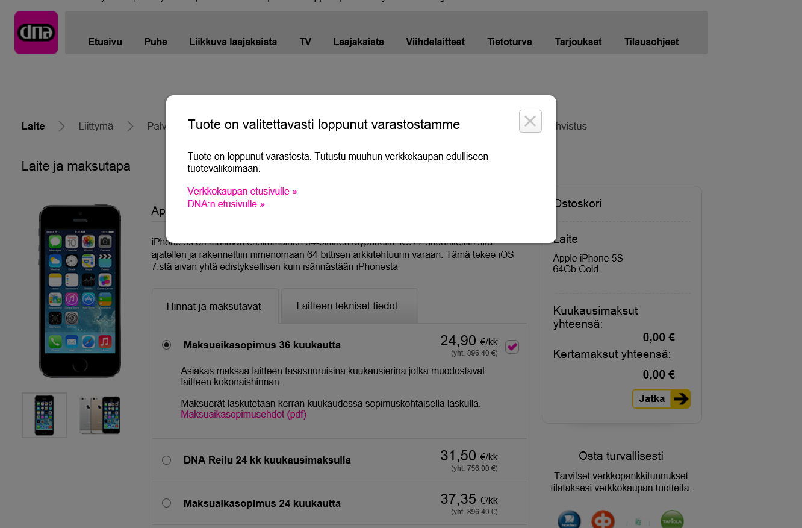The height and width of the screenshot is (528, 802).
Task: Click the 'Kuukausimaksut yhteensä:' label
Action: click(x=595, y=318)
